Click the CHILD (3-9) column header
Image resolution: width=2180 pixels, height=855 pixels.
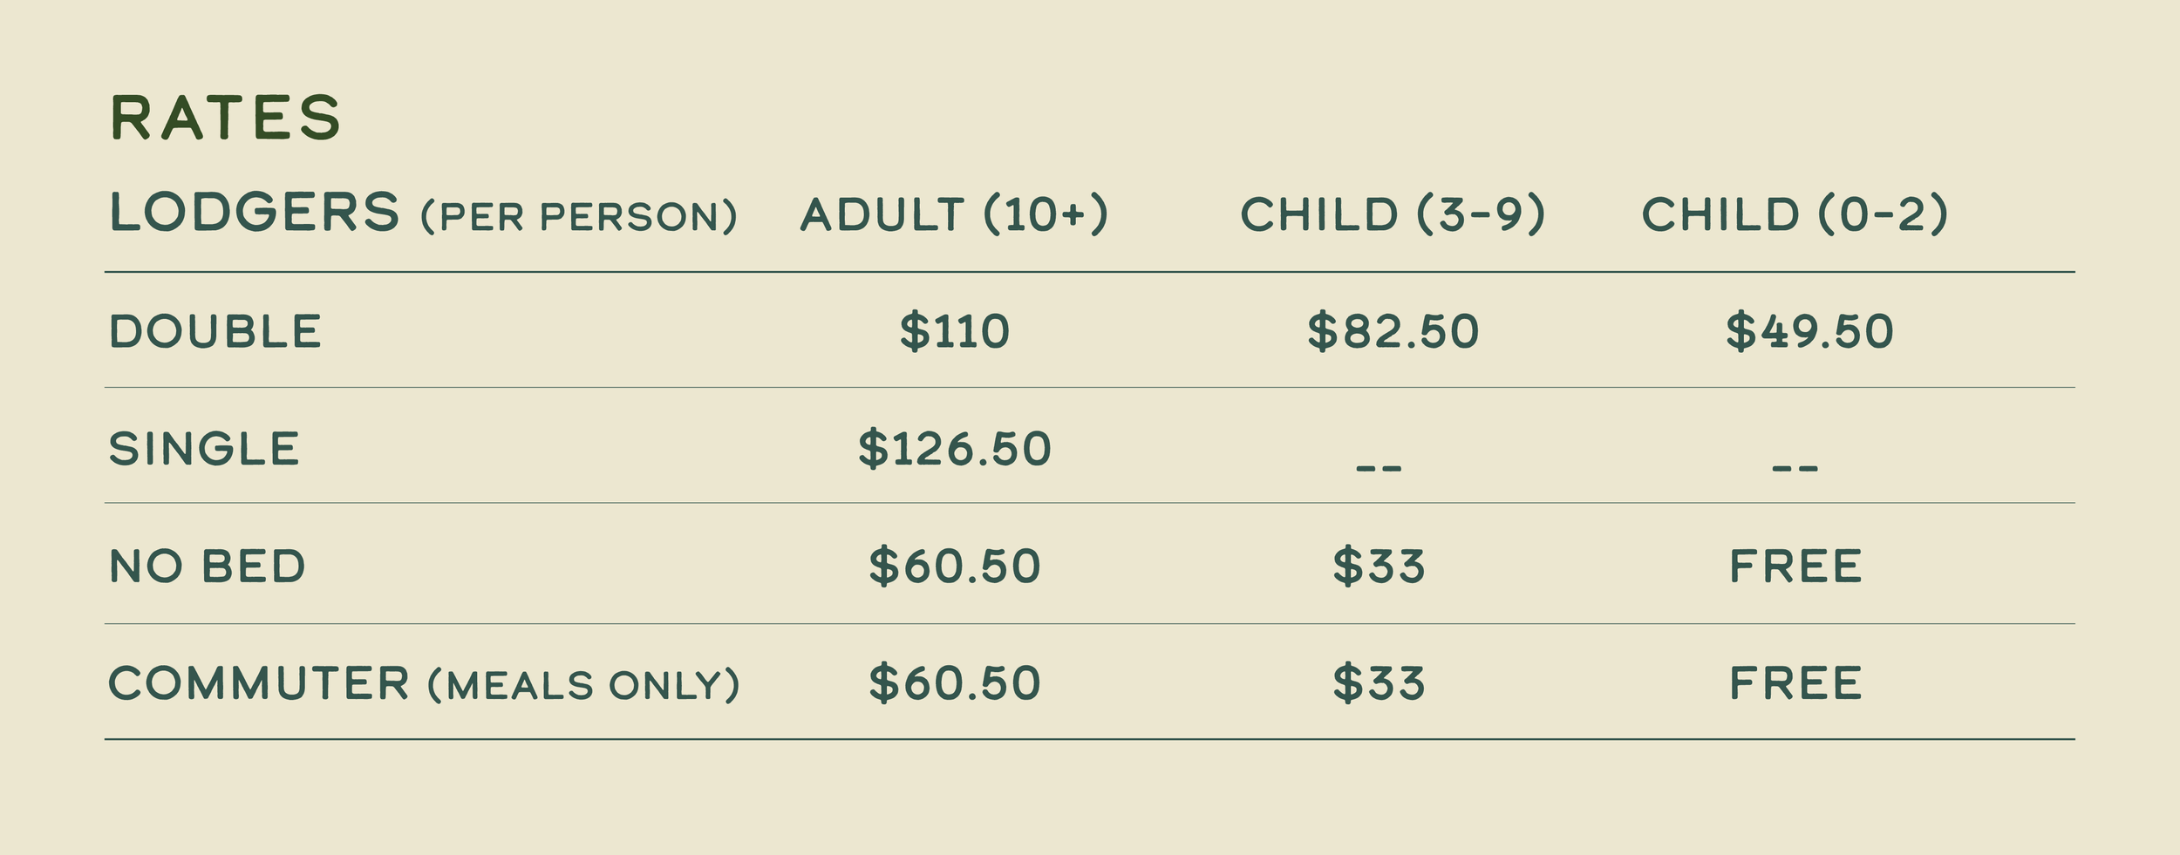pos(1393,215)
